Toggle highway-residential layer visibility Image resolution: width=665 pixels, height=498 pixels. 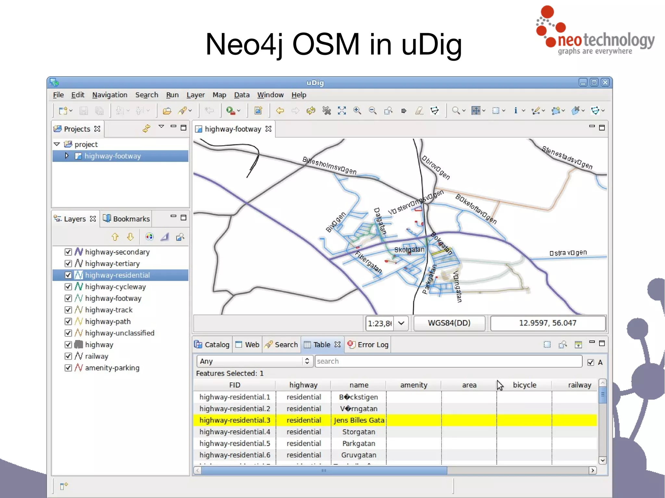(68, 275)
